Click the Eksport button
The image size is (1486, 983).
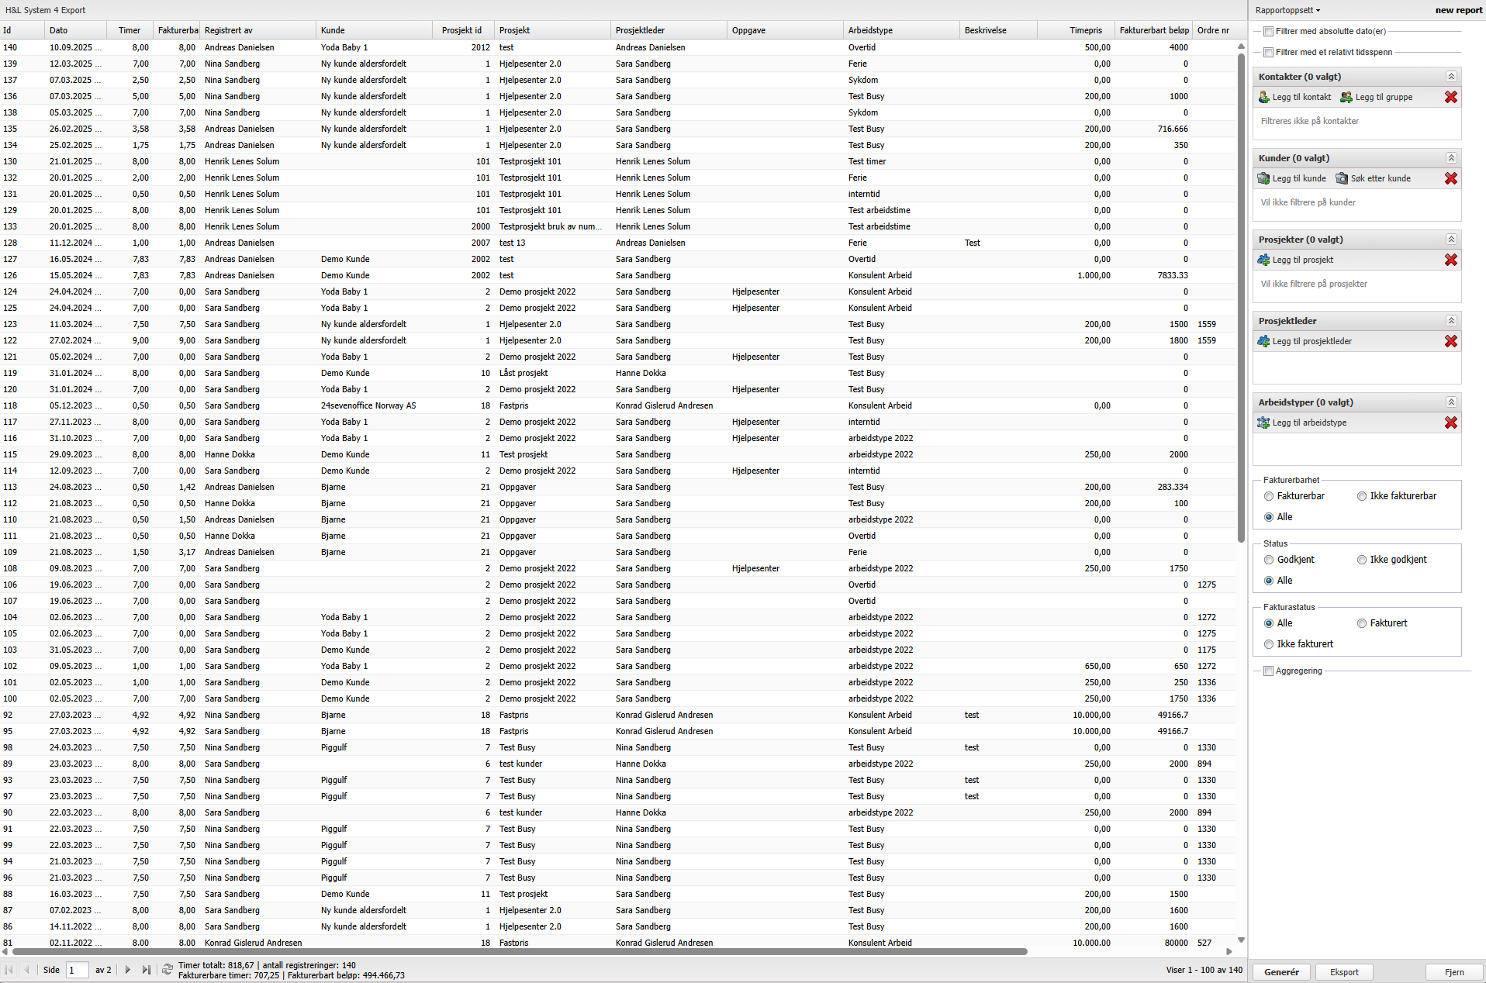pyautogui.click(x=1344, y=972)
